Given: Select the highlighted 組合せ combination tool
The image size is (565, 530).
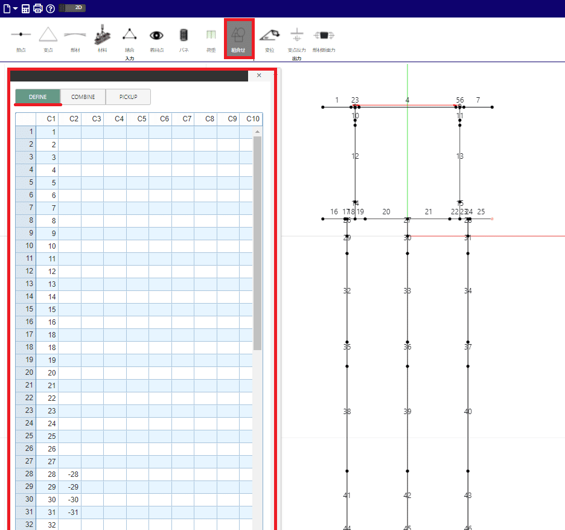Looking at the screenshot, I should point(239,39).
